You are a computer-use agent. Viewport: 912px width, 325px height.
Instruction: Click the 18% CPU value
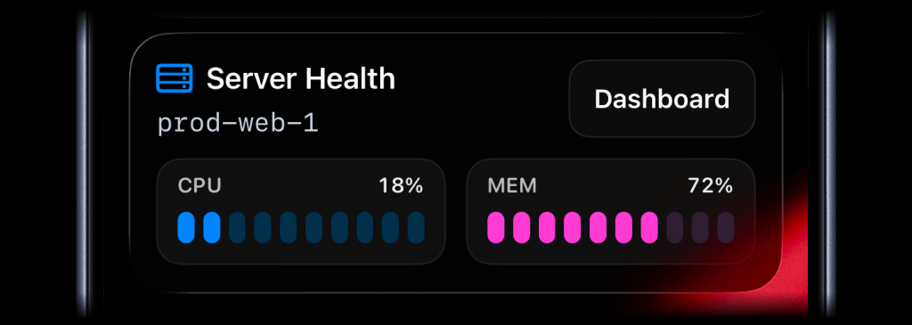pyautogui.click(x=401, y=186)
